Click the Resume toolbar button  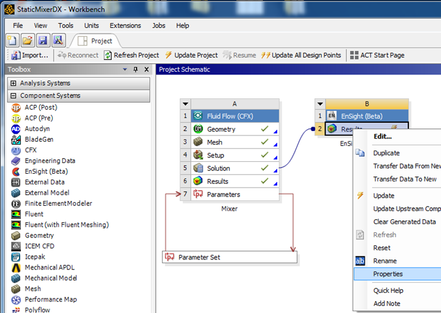(x=239, y=55)
